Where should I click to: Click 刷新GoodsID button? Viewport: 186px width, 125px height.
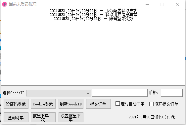tap(71, 104)
